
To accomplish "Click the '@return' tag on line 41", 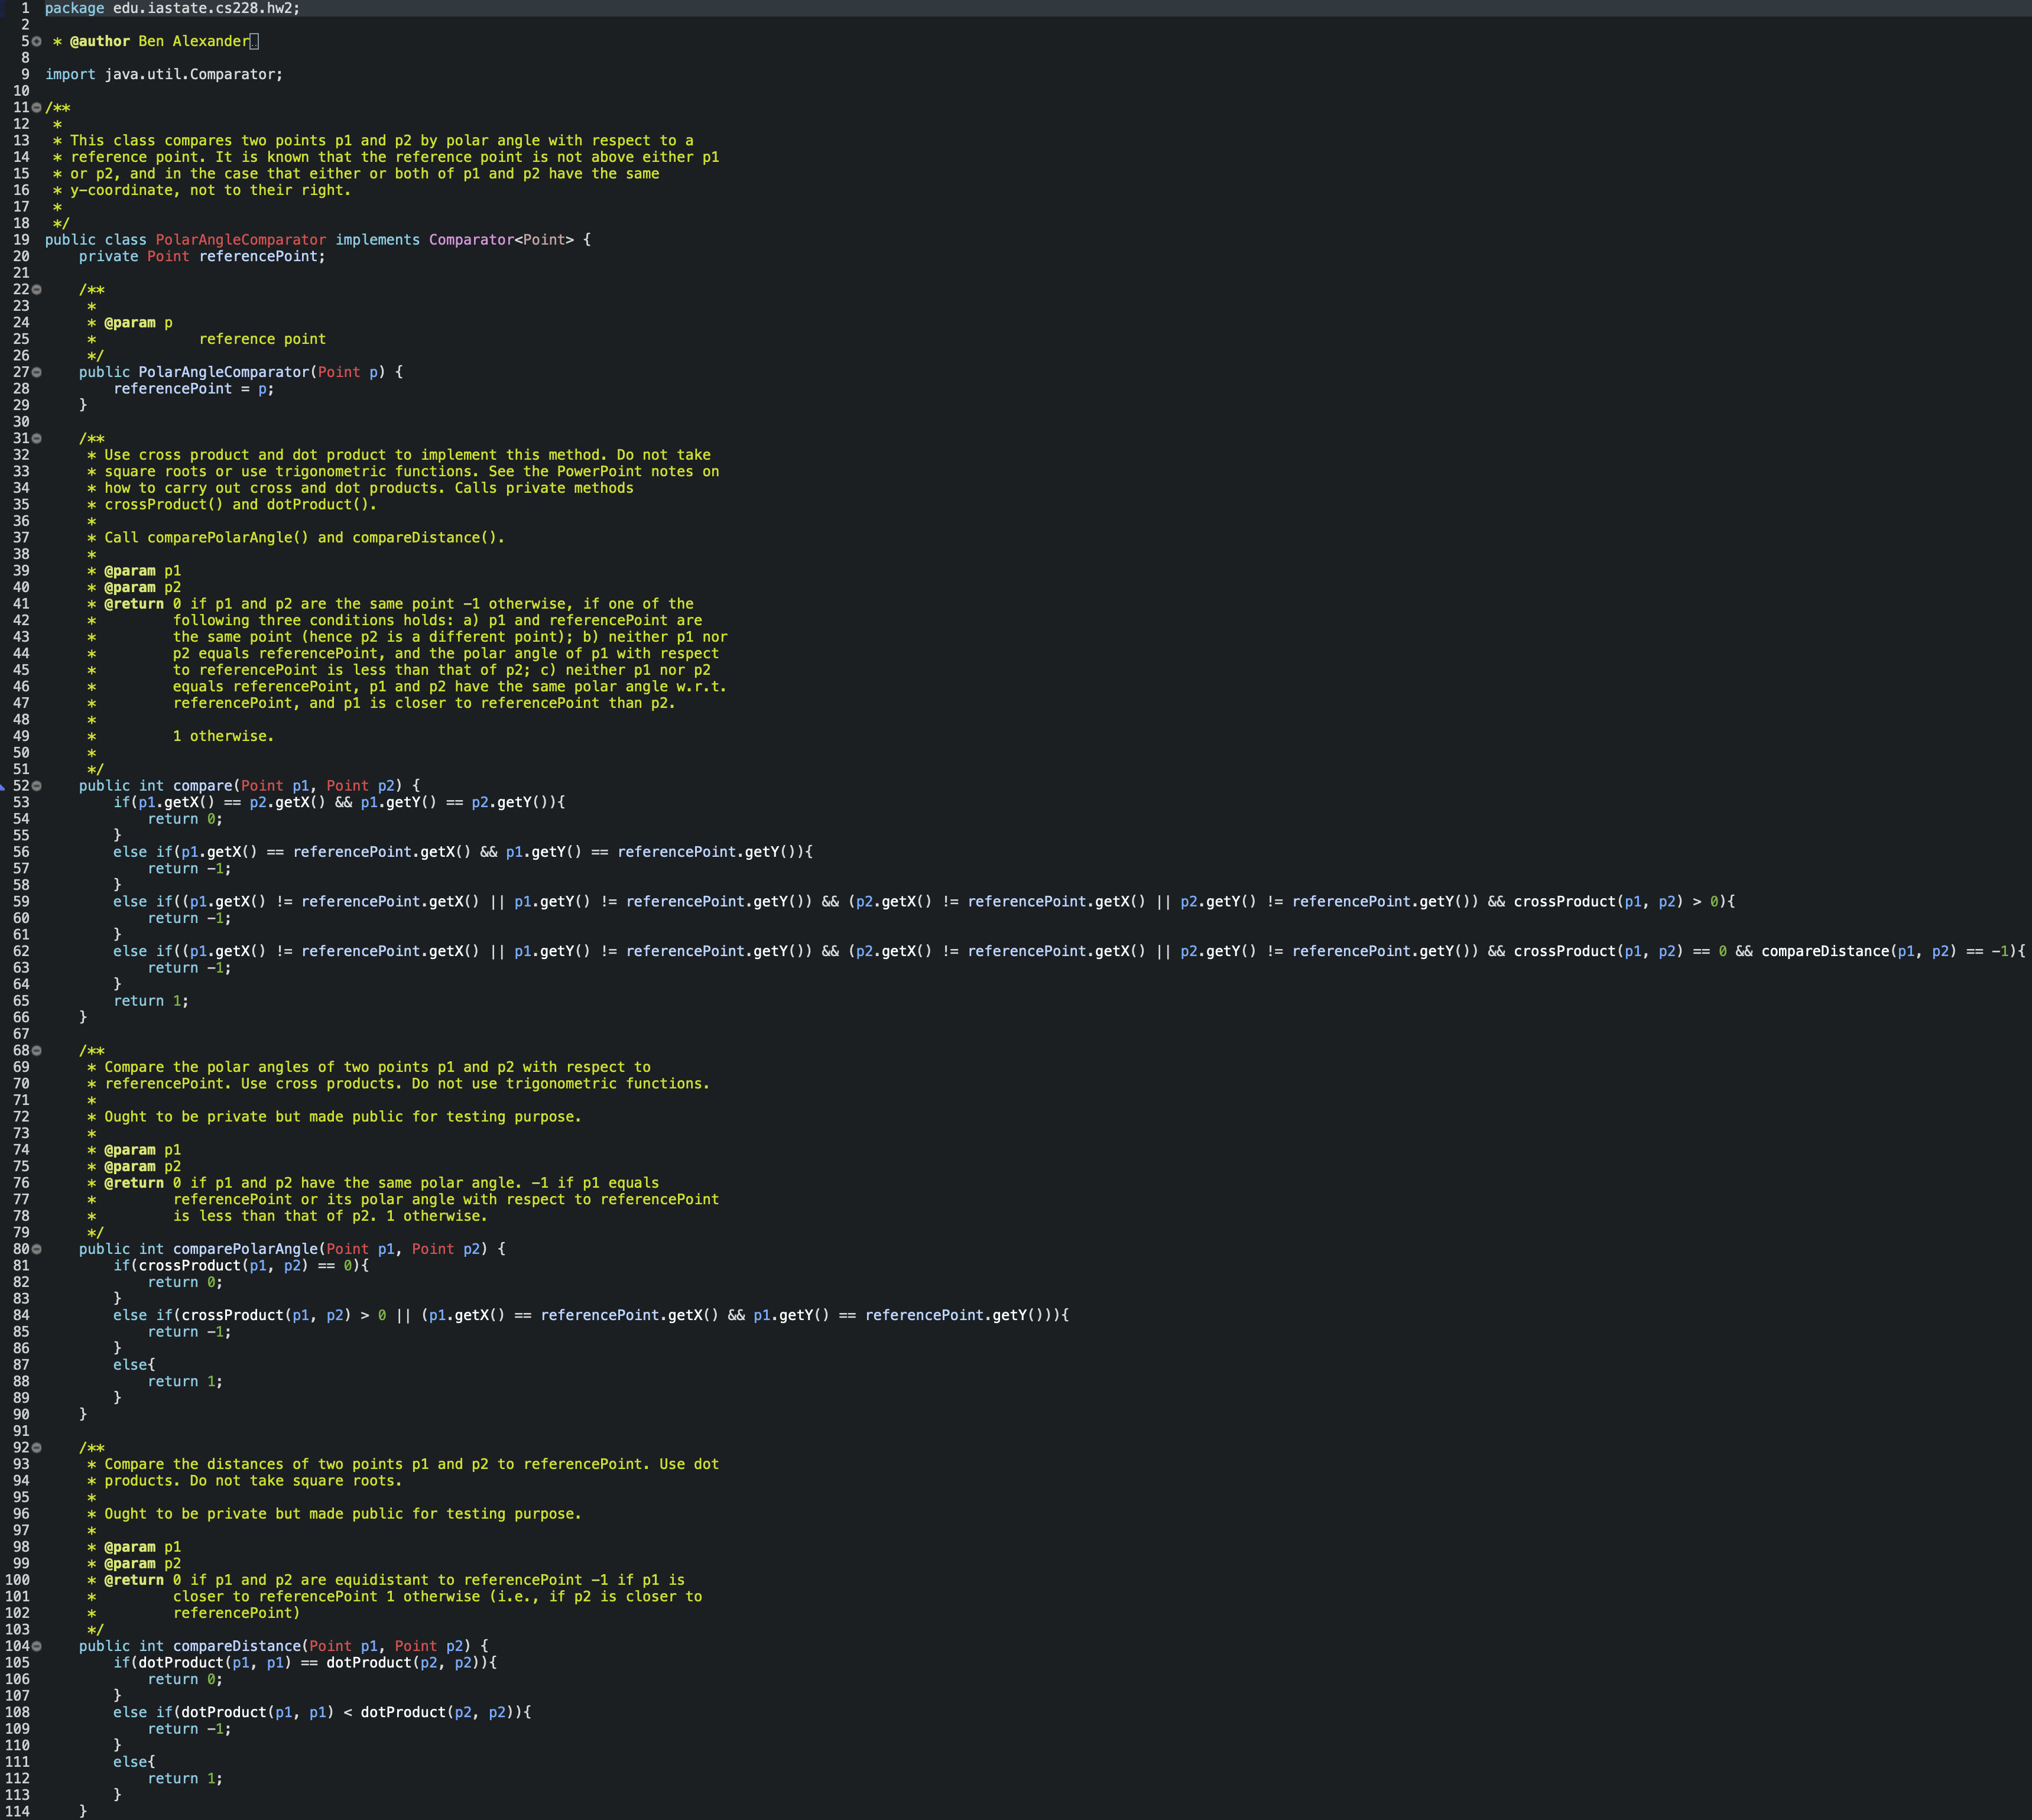I will tap(134, 604).
